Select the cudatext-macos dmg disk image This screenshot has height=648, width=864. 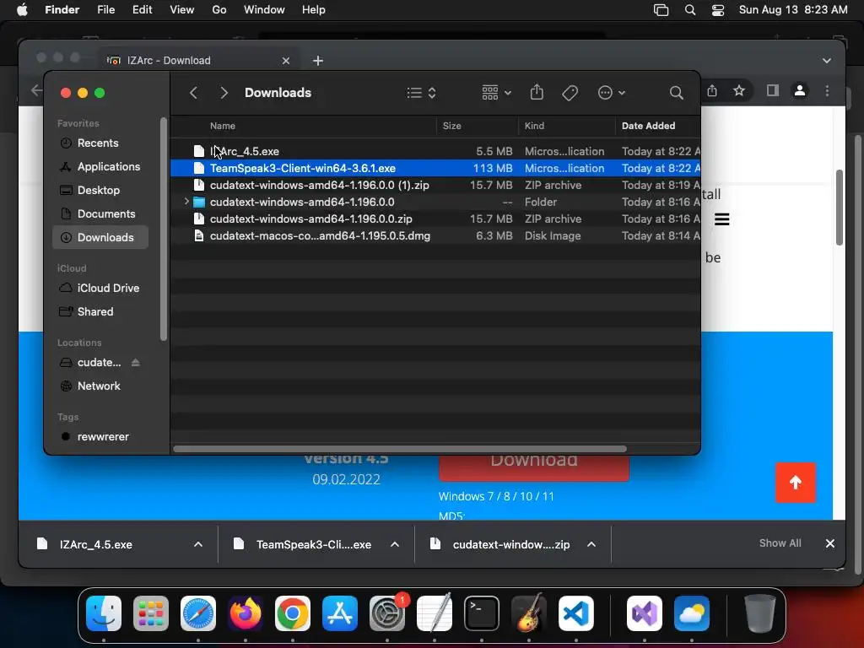(x=435, y=236)
